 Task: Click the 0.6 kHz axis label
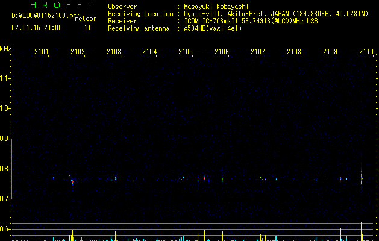tap(5, 229)
